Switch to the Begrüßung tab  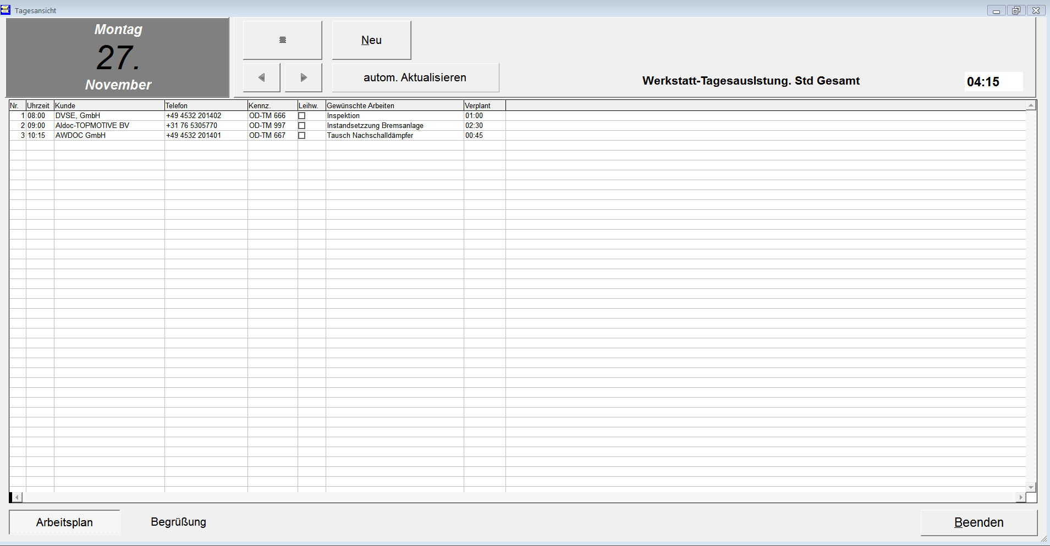tap(178, 522)
